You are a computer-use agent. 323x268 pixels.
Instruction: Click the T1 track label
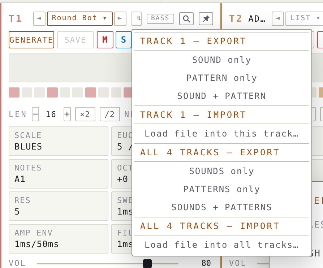click(15, 18)
